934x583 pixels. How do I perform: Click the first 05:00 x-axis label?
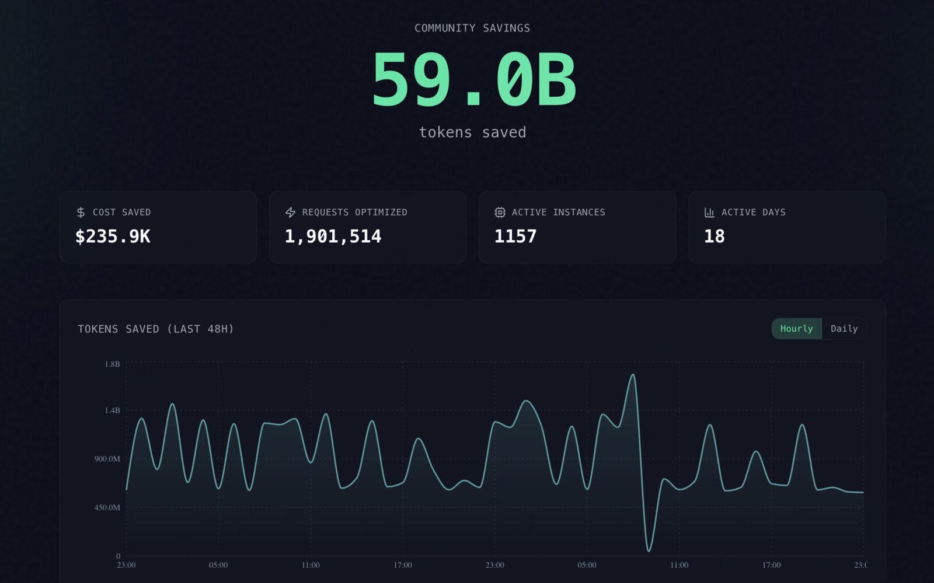[x=218, y=565]
